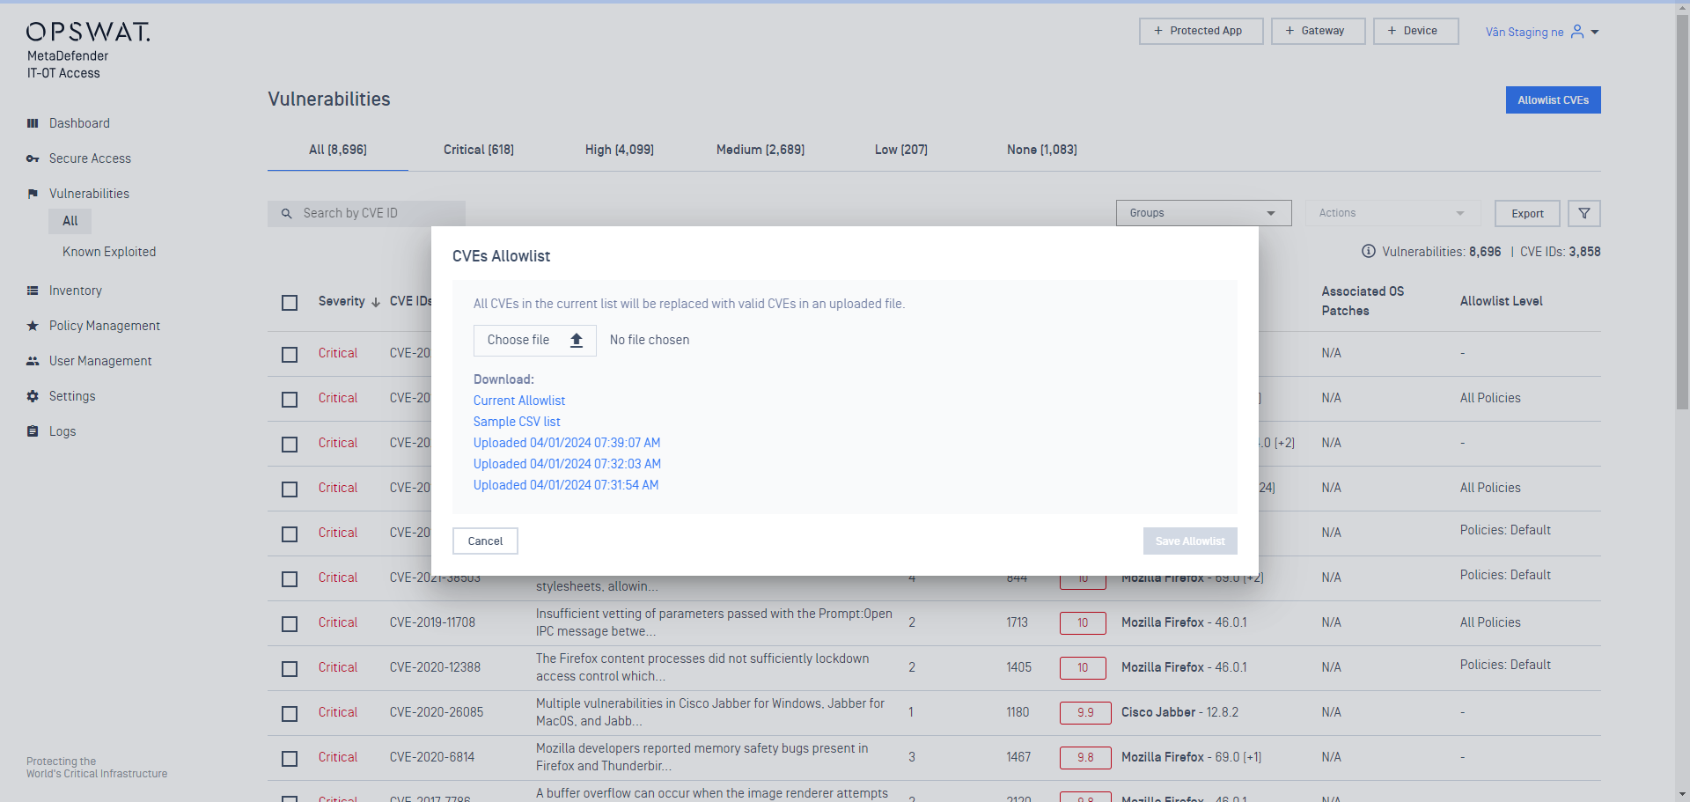This screenshot has height=802, width=1690.
Task: Download the Sample CSV list
Action: pos(517,422)
